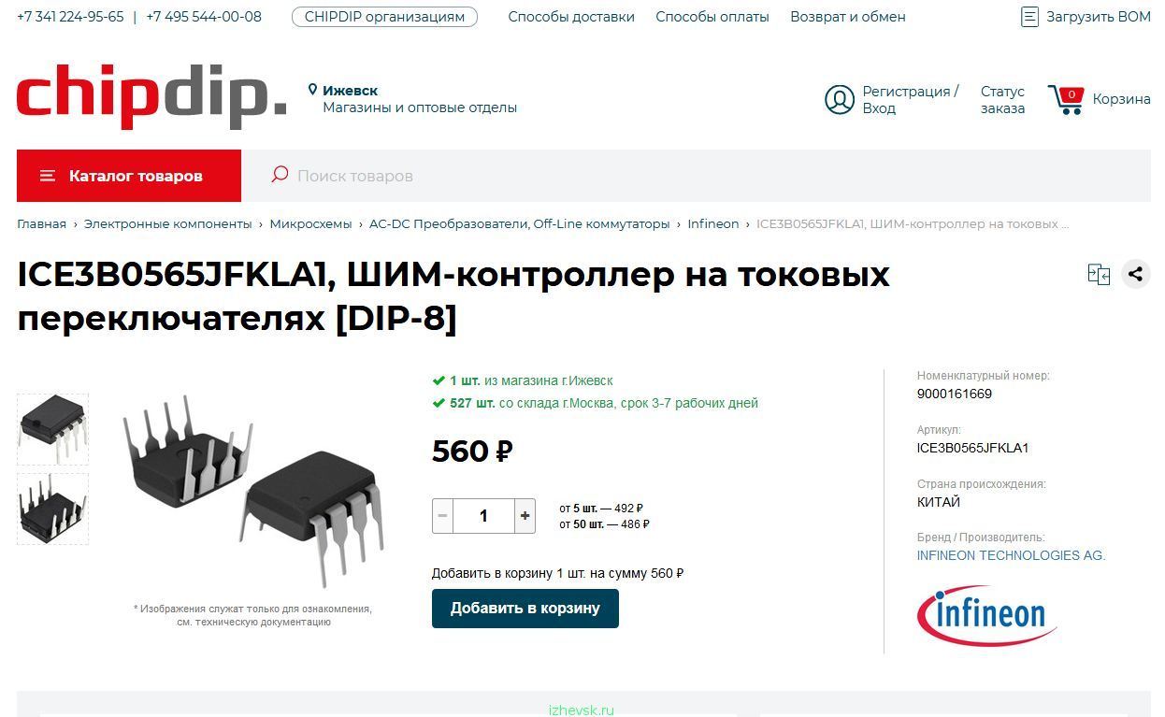Open Каталог товаров menu
The width and height of the screenshot is (1165, 717).
[129, 176]
